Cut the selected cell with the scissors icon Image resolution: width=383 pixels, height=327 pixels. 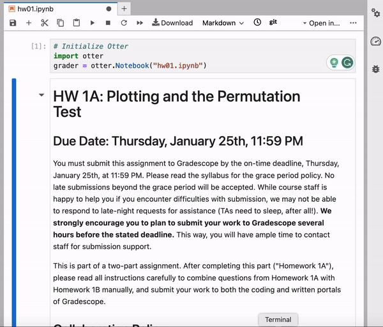(45, 23)
